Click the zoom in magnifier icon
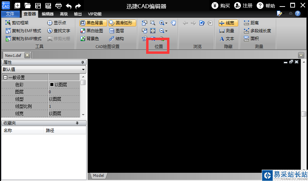This screenshot has width=308, height=181. click(162, 23)
